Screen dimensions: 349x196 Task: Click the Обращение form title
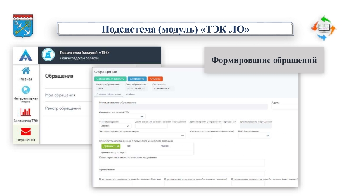[106, 72]
